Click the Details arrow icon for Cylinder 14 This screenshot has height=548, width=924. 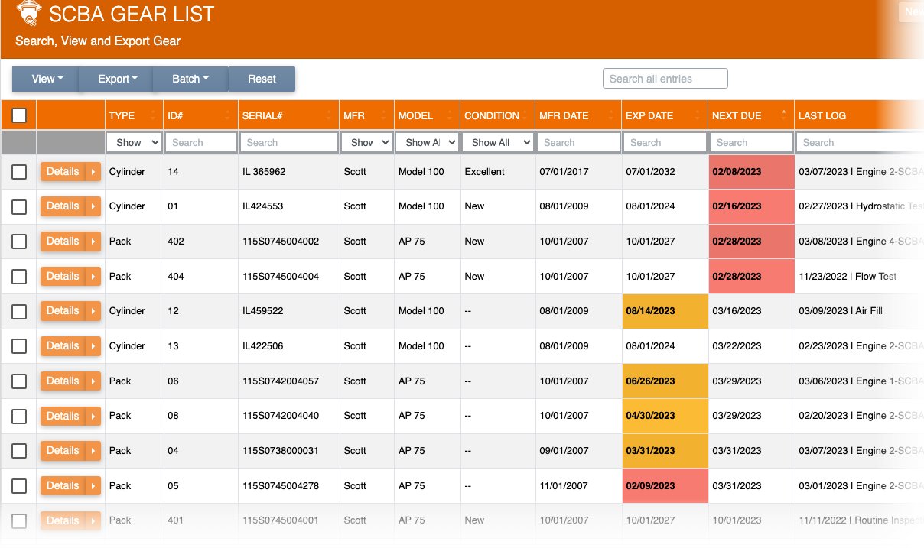click(x=93, y=172)
